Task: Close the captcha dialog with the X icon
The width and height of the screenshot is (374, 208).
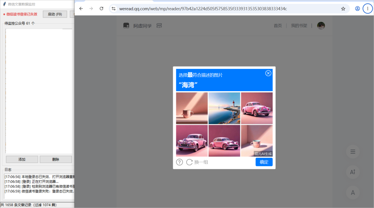Action: [268, 73]
